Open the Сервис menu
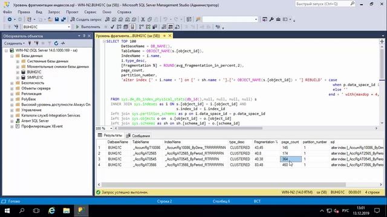 click(x=90, y=12)
